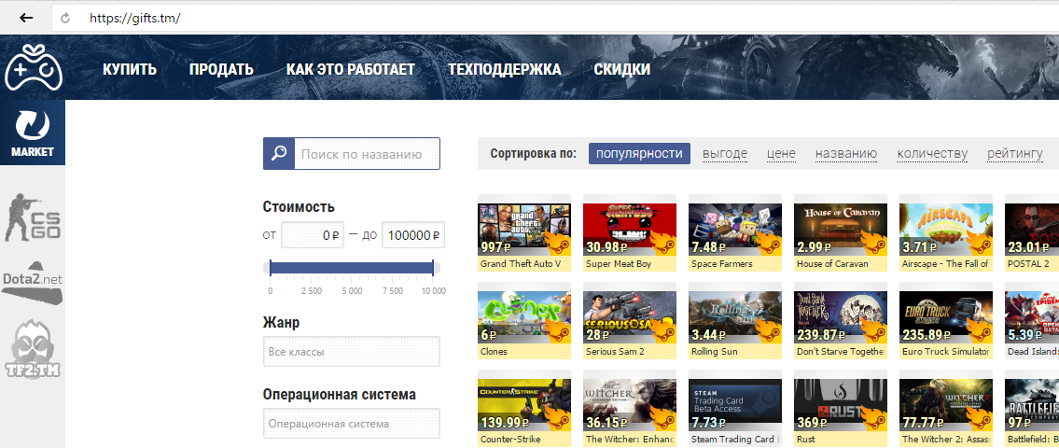Open the Clones game thumbnail
The height and width of the screenshot is (448, 1059).
pyautogui.click(x=524, y=317)
